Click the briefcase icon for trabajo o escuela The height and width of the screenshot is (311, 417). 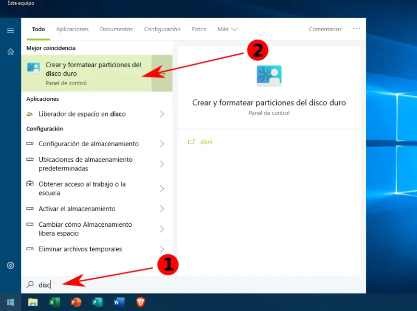click(30, 184)
